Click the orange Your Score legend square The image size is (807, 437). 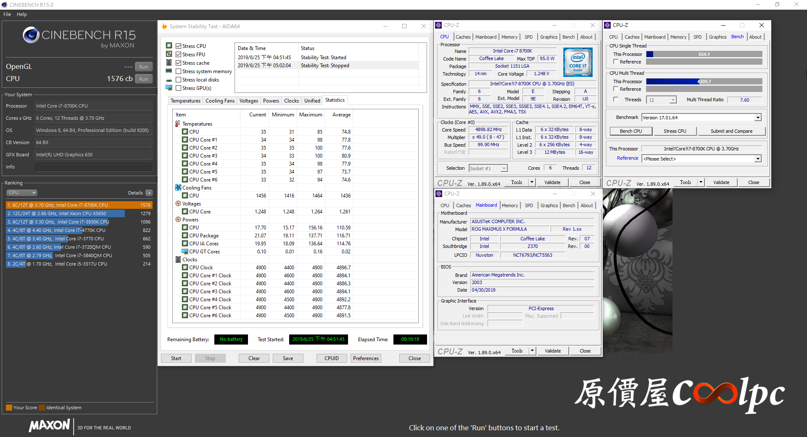tap(9, 408)
